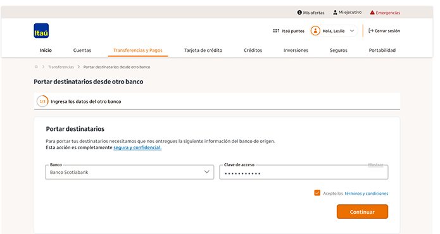Uncheck the accept terms checkbox
Screen dimensions: 440x234
point(317,193)
